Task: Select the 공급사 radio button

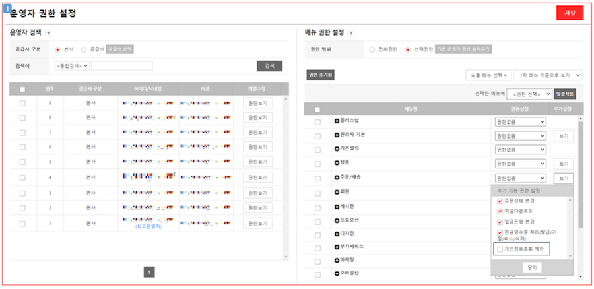Action: click(x=84, y=49)
